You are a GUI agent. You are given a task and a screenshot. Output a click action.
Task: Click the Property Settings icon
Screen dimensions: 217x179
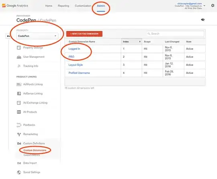[19, 48]
